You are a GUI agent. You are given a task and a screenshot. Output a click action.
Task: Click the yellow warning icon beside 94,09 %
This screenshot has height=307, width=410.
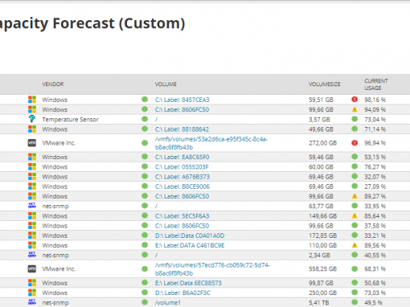(355, 109)
